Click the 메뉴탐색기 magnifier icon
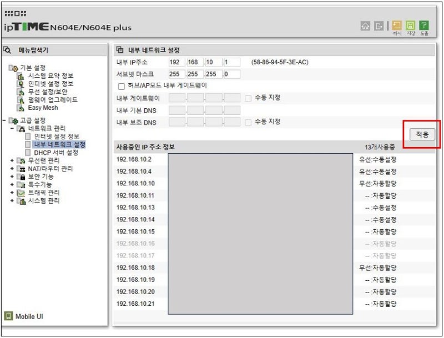The image size is (444, 338). click(x=6, y=48)
